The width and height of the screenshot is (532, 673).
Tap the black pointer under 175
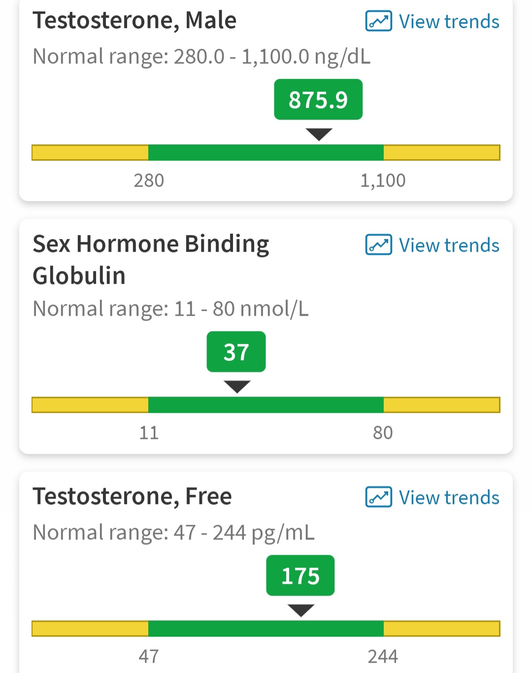[x=301, y=610]
